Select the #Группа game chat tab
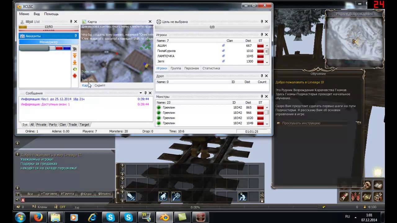 67,194
